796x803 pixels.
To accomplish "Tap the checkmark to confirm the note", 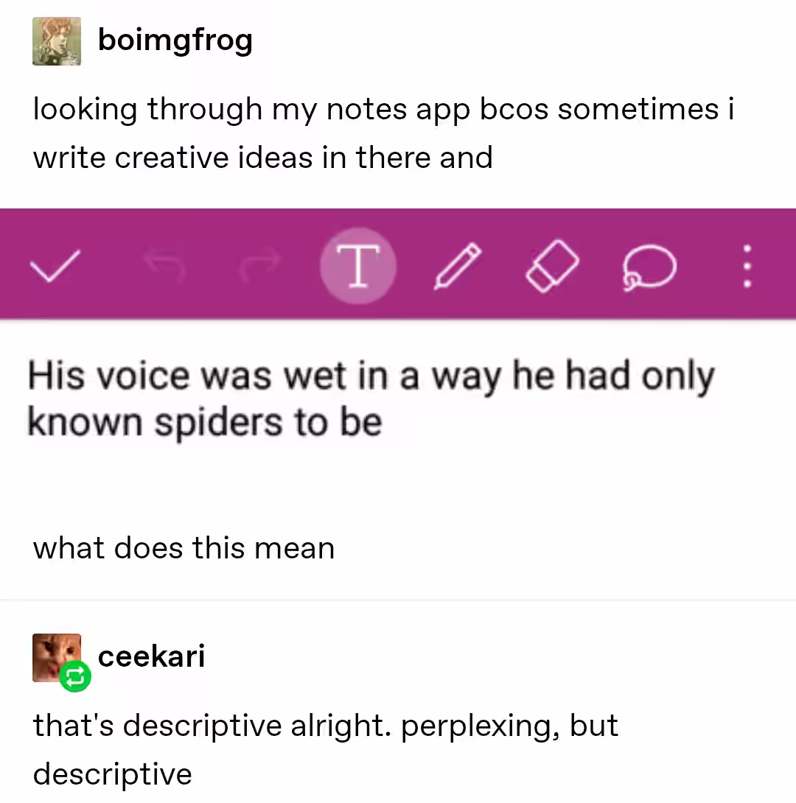I will click(x=55, y=266).
